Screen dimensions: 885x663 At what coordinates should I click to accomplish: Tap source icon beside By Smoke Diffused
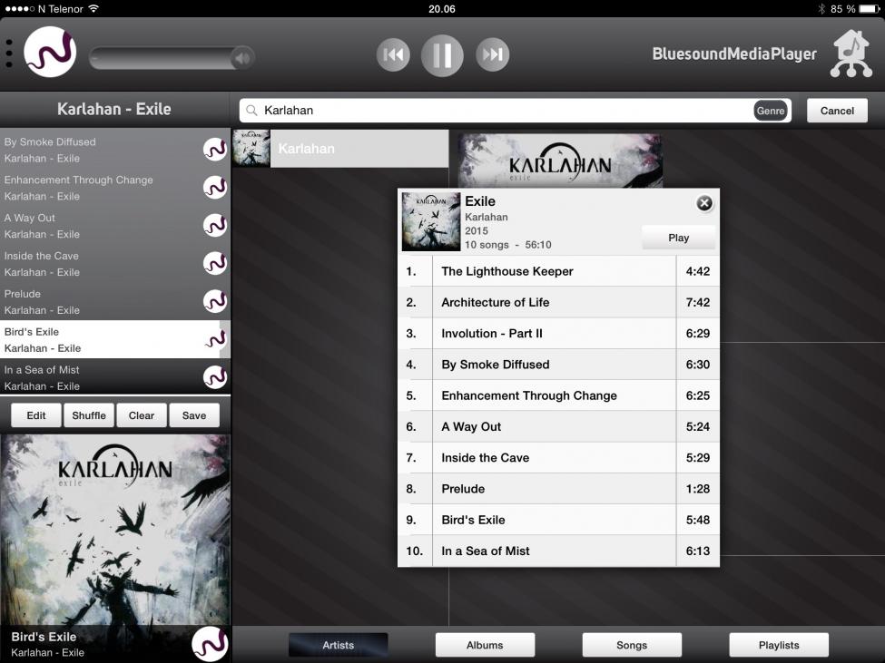(215, 150)
